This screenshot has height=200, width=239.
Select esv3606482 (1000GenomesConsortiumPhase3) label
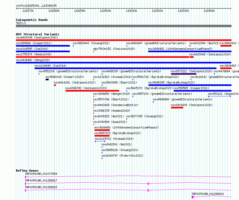coord(180,49)
